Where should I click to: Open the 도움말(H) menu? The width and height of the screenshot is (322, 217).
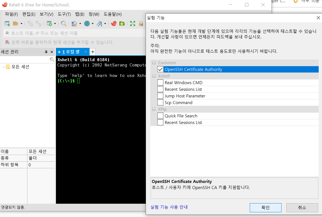pos(112,14)
